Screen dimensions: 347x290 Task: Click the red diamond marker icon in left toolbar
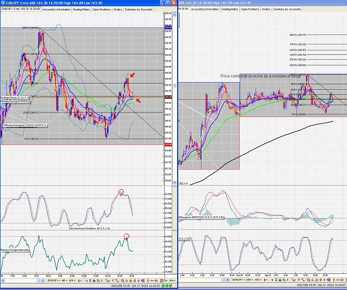coord(156,281)
